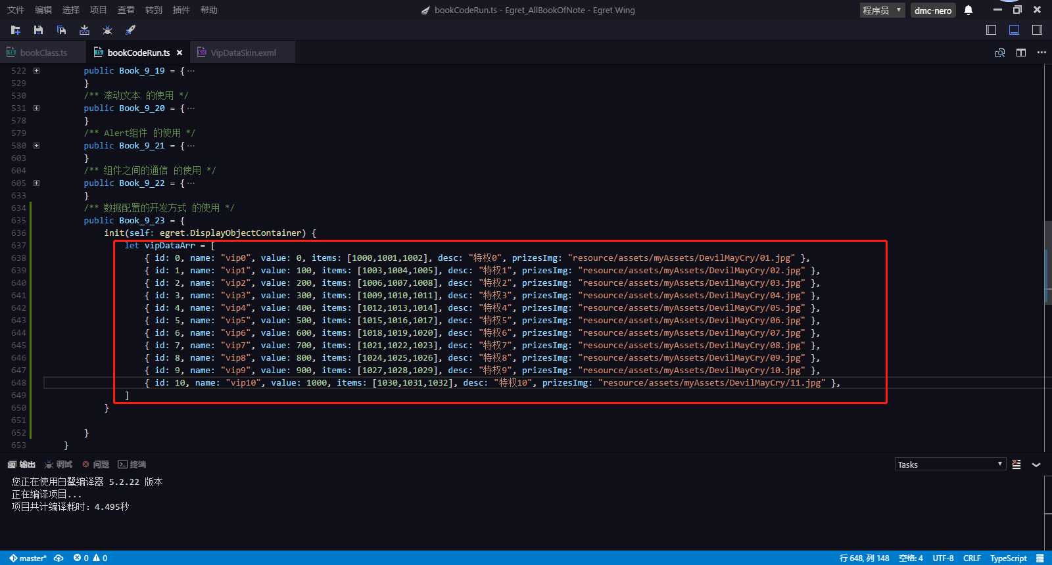This screenshot has width=1052, height=565.
Task: Open the 选择 menu
Action: pos(71,10)
